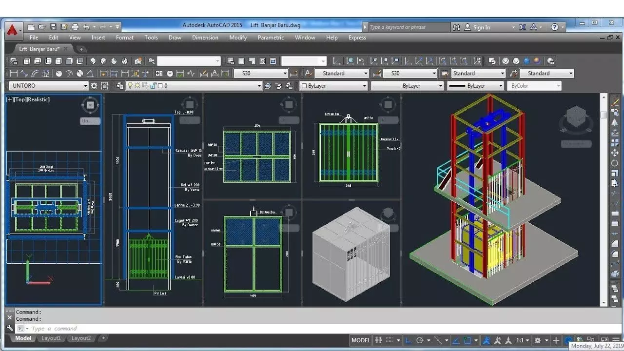This screenshot has width=624, height=351.
Task: Click the Workspace Settings gear icon
Action: (94, 86)
